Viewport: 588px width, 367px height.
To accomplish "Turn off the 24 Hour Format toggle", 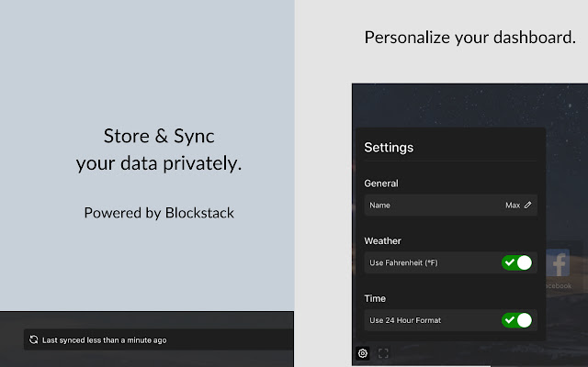I will click(516, 320).
